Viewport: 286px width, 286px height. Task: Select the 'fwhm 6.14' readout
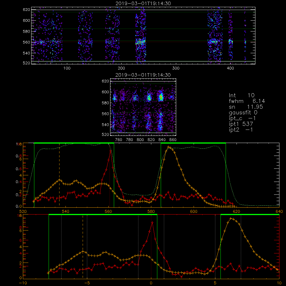pyautogui.click(x=247, y=101)
